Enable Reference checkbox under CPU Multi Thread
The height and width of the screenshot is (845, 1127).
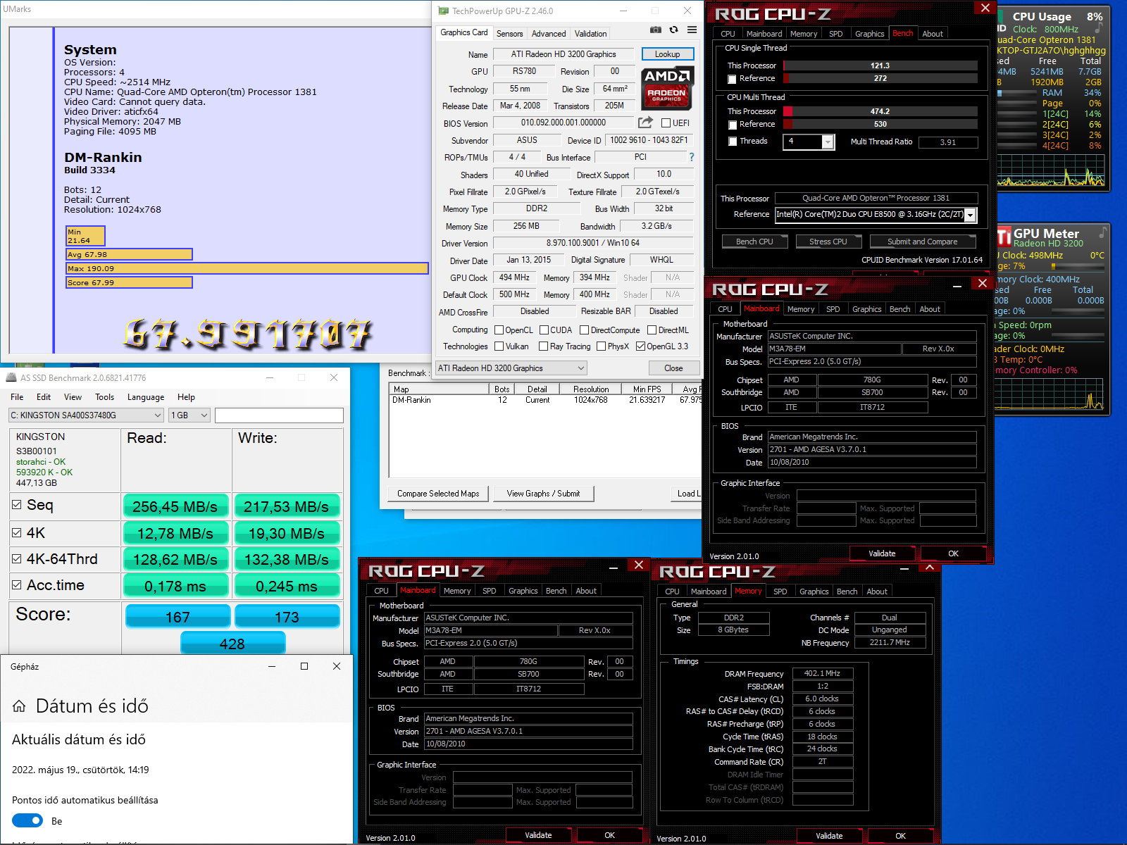click(732, 125)
